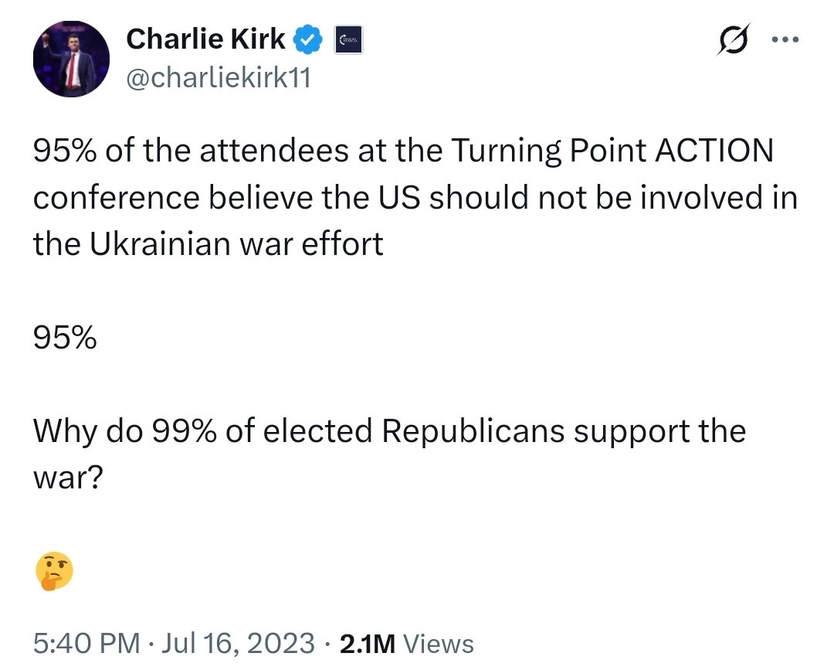Click the text Ukrainian war effort
This screenshot has width=834, height=670.
pyautogui.click(x=237, y=244)
